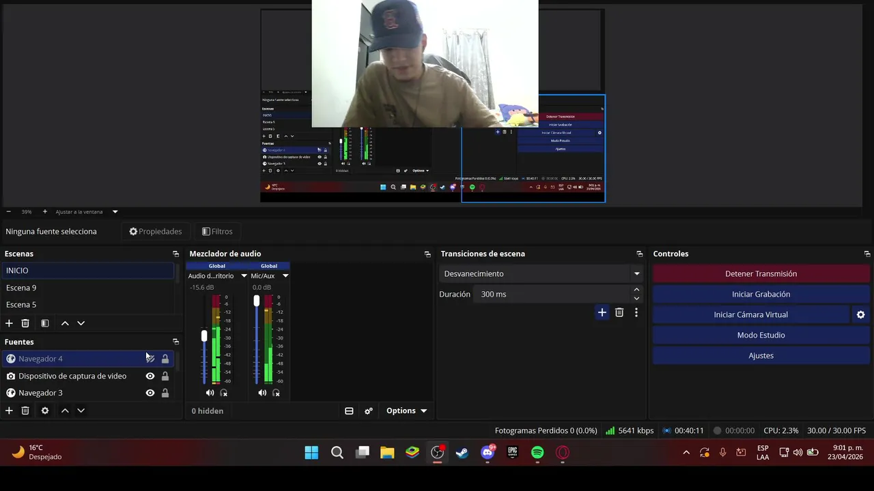Select Navegador 4 source row
874x491 pixels.
click(x=89, y=359)
